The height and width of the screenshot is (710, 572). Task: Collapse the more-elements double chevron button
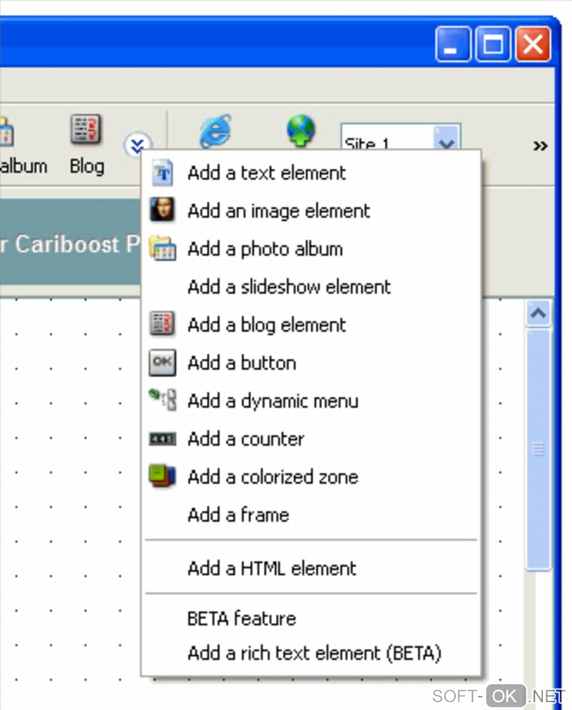tap(137, 146)
